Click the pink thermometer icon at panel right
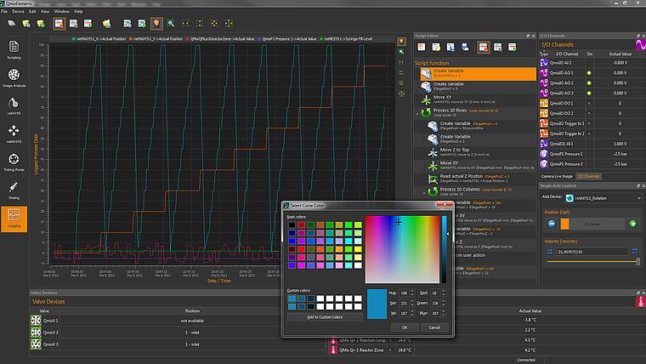The image size is (646, 364). tap(640, 302)
